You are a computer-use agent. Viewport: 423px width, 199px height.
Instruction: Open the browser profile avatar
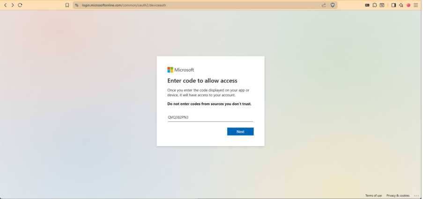pyautogui.click(x=408, y=5)
